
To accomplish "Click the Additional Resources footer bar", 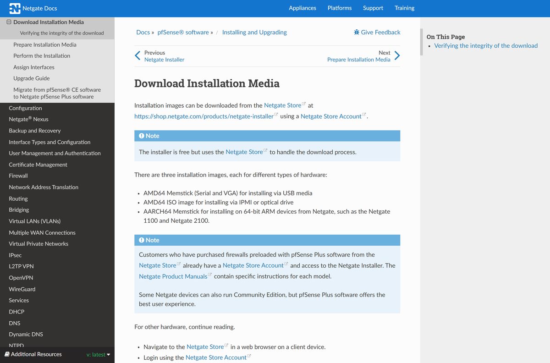I will 57,354.
